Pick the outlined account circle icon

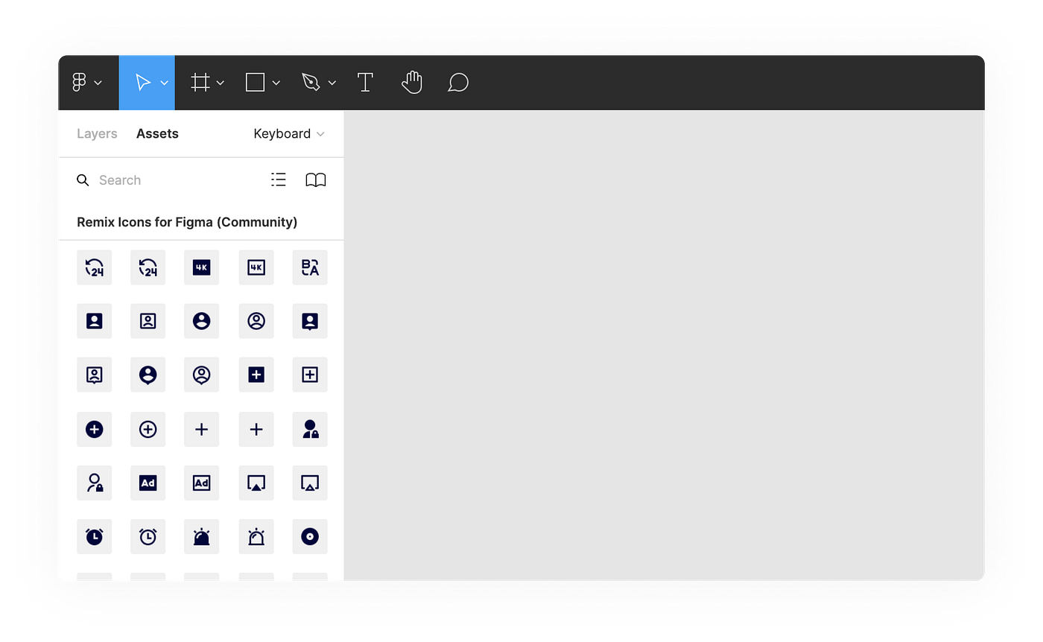click(x=256, y=321)
